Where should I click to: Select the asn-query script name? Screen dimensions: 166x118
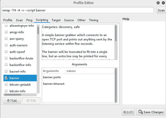(x=17, y=39)
